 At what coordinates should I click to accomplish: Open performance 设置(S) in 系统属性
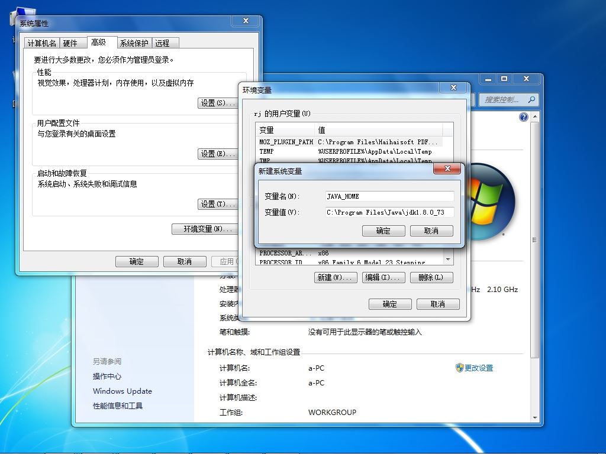click(x=218, y=103)
